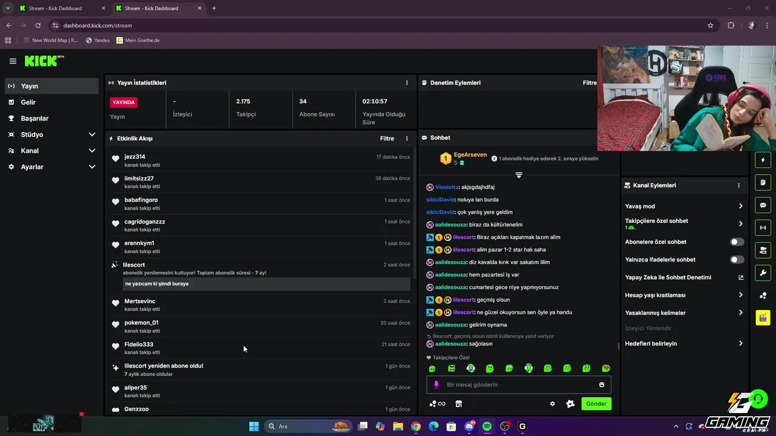Toggle Yalnızca ifadelerle sohbet switch
The width and height of the screenshot is (776, 436).
(737, 260)
